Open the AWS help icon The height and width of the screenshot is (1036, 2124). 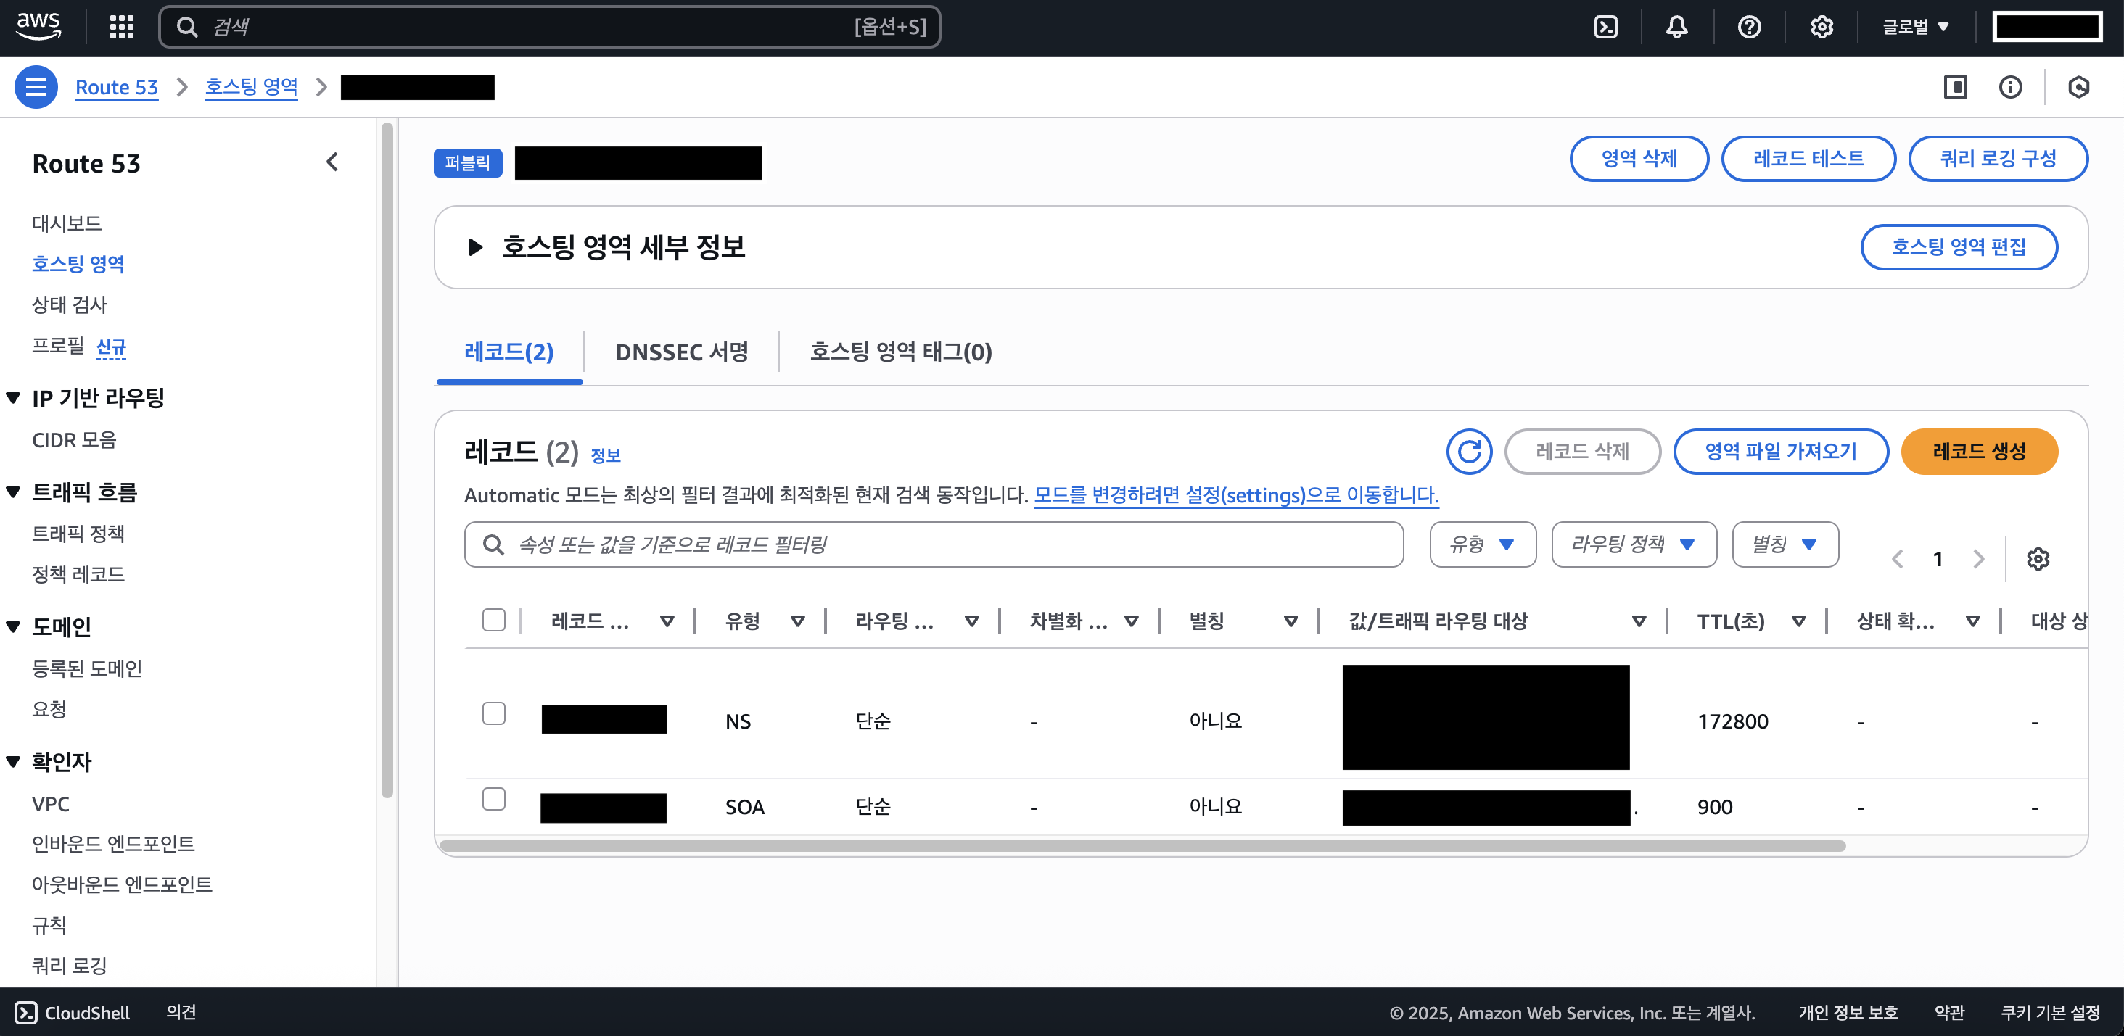pyautogui.click(x=1750, y=26)
